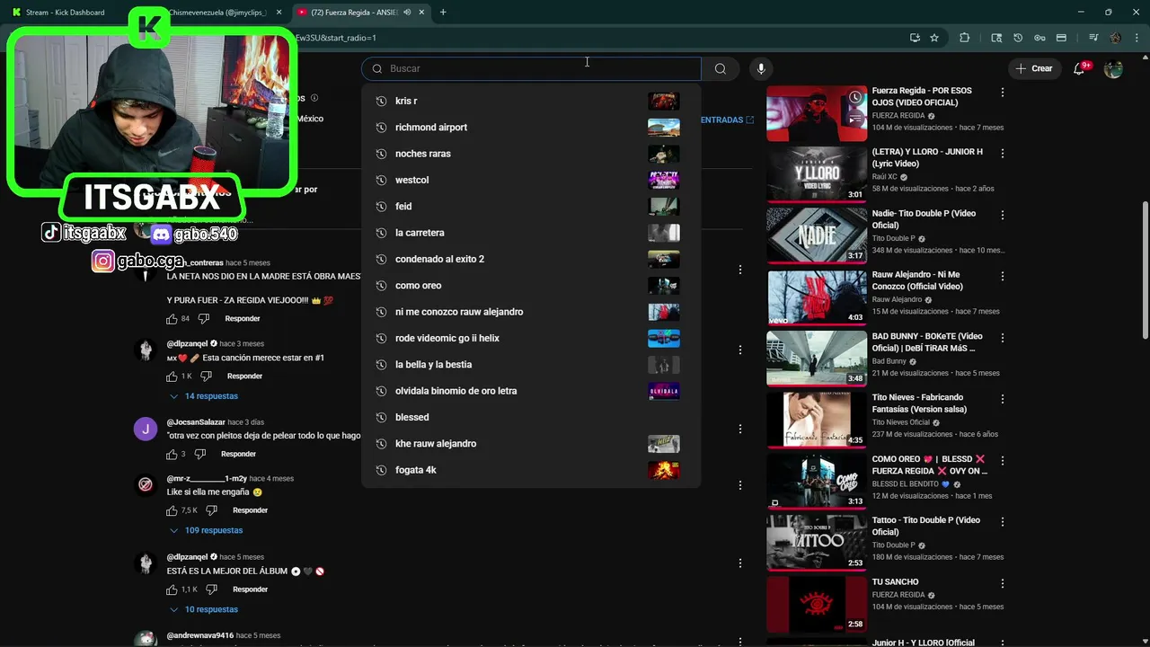
Task: Select the 'kris r' search suggestion
Action: tap(531, 101)
